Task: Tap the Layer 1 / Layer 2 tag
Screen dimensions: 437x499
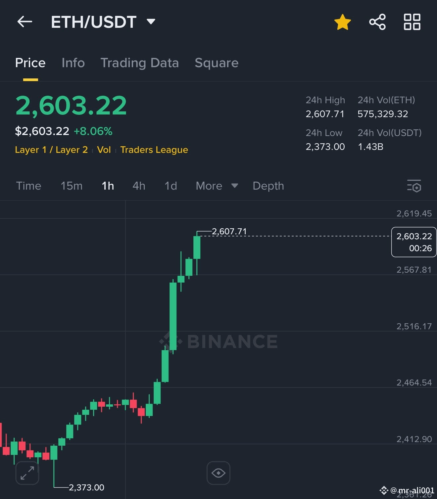Action: (x=51, y=150)
